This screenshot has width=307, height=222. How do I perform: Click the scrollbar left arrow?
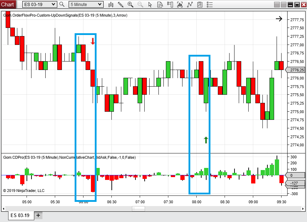[x=4, y=209]
